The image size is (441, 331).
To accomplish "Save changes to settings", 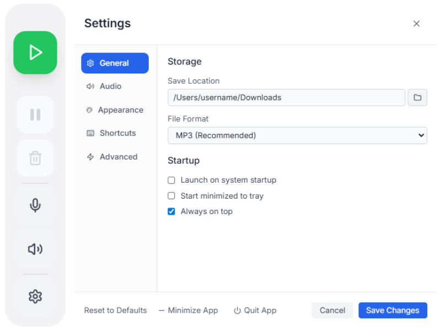I will pos(392,310).
